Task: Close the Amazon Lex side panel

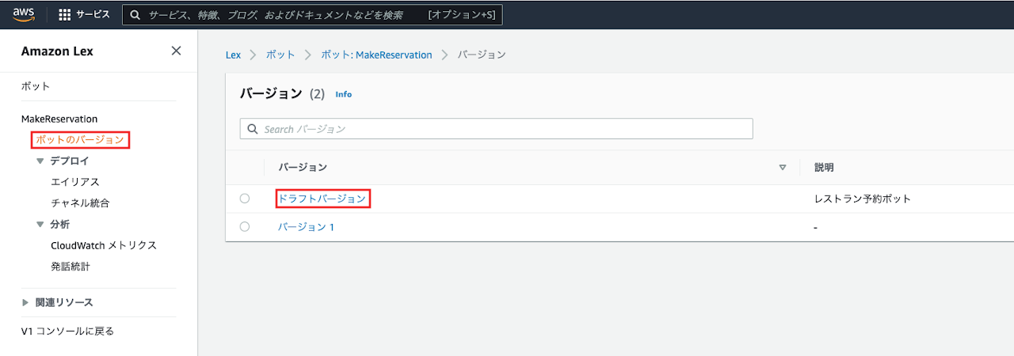Action: click(x=176, y=51)
